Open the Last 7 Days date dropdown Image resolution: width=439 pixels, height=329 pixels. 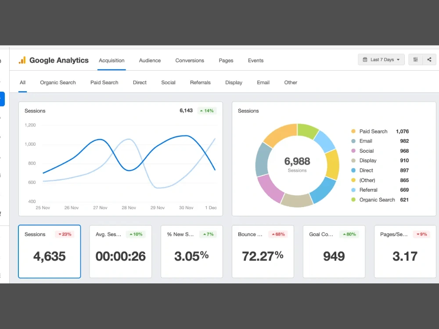point(381,60)
